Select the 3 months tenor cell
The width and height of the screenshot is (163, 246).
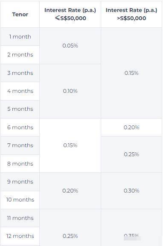click(20, 73)
